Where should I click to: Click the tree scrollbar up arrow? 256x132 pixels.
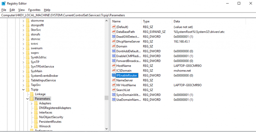pos(106,21)
